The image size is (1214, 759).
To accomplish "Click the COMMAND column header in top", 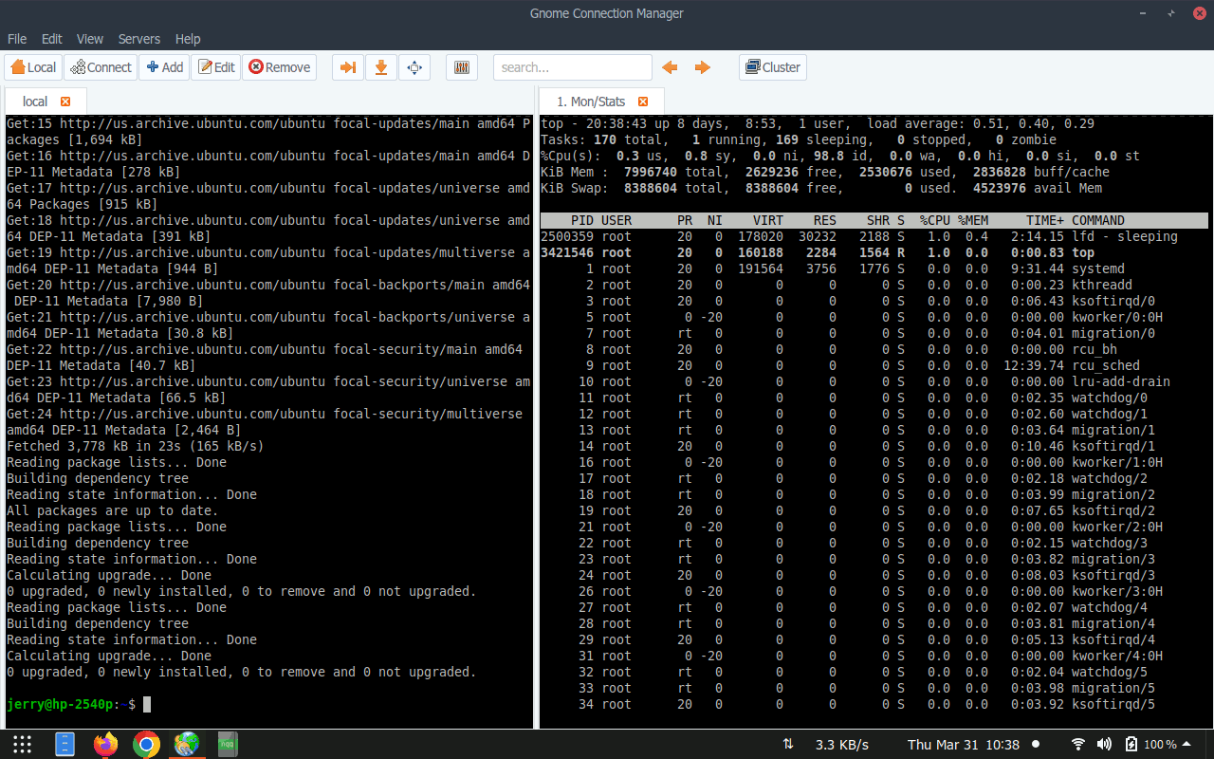I will (1098, 220).
